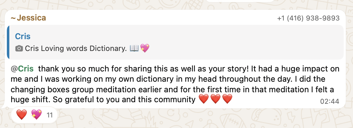Click the red heart in the reactions pill
The width and height of the screenshot is (353, 128).
(x=21, y=116)
